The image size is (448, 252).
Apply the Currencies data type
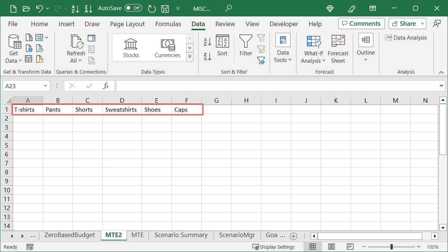coord(167,47)
